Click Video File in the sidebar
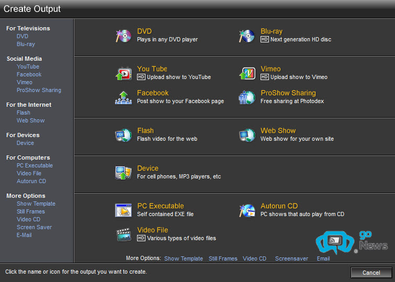This screenshot has width=395, height=282. pyautogui.click(x=29, y=173)
